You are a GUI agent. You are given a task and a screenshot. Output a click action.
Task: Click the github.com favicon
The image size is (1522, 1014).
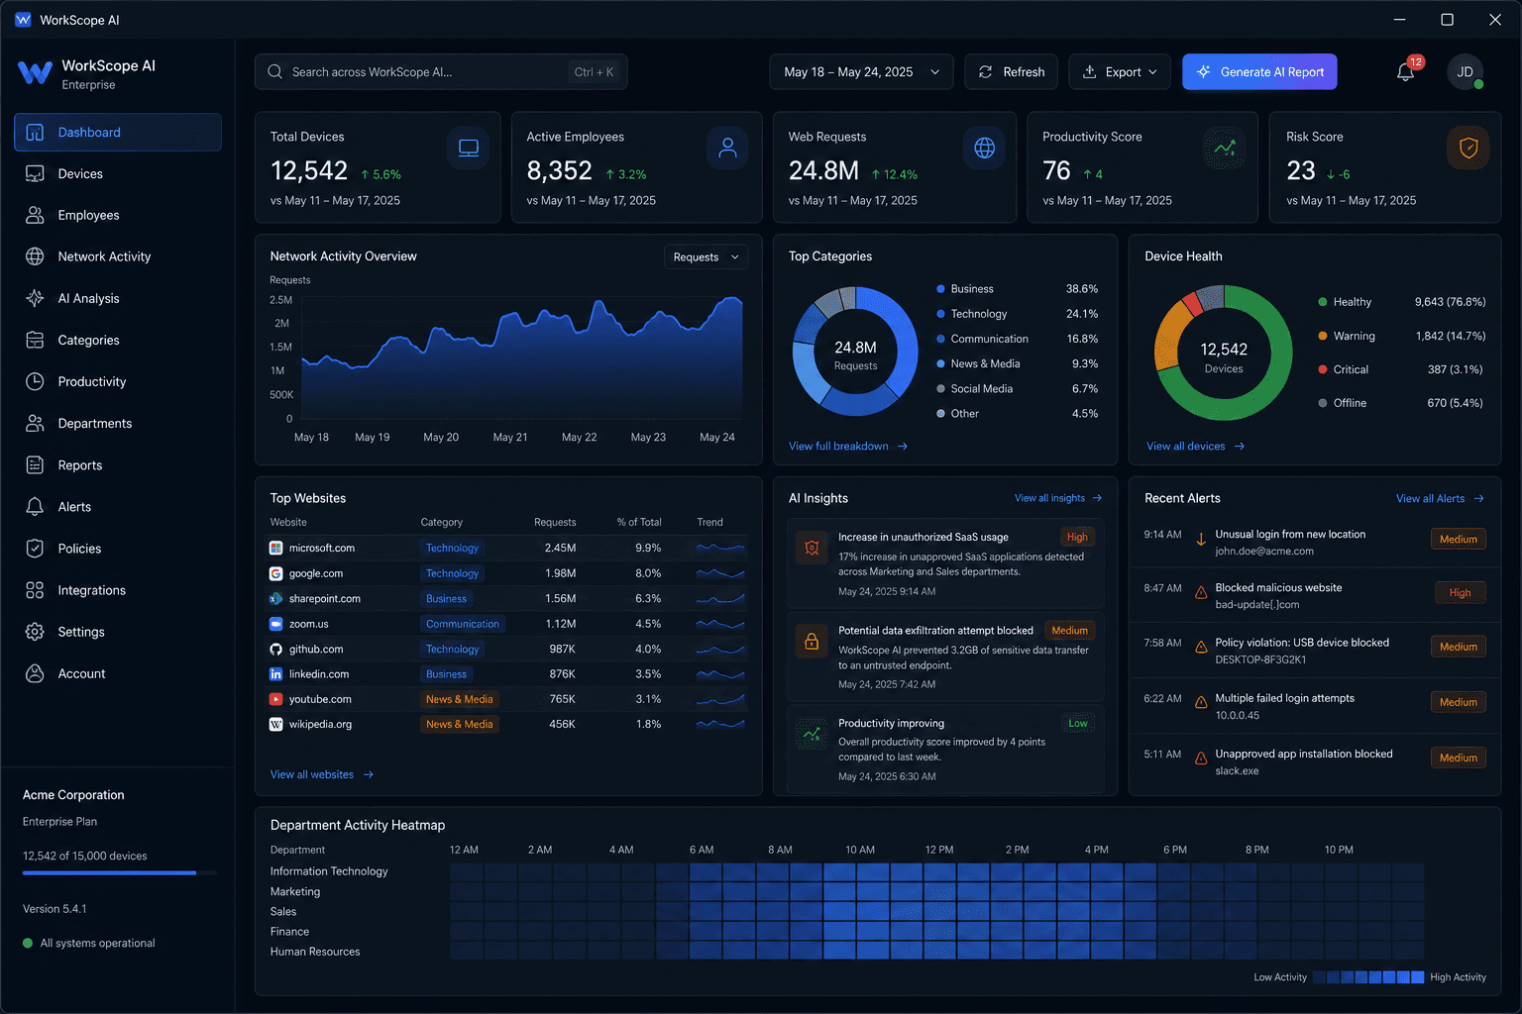(276, 650)
